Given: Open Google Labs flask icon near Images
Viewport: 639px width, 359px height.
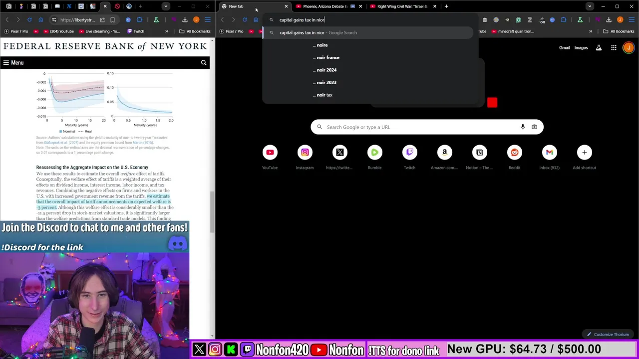Looking at the screenshot, I should pyautogui.click(x=599, y=48).
